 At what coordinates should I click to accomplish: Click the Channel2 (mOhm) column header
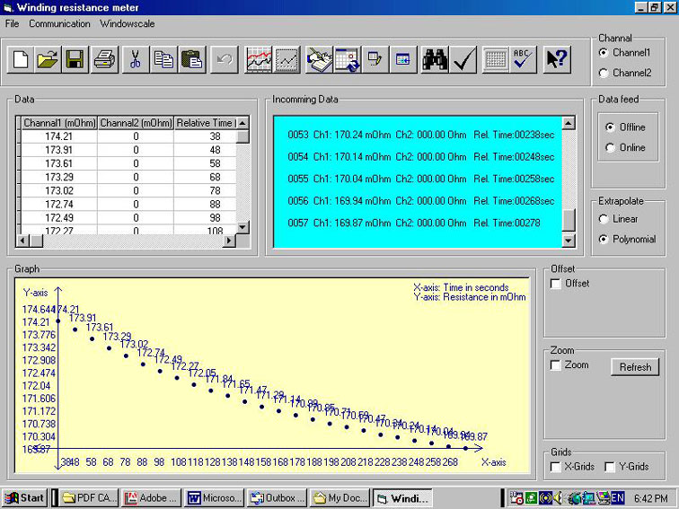(136, 123)
